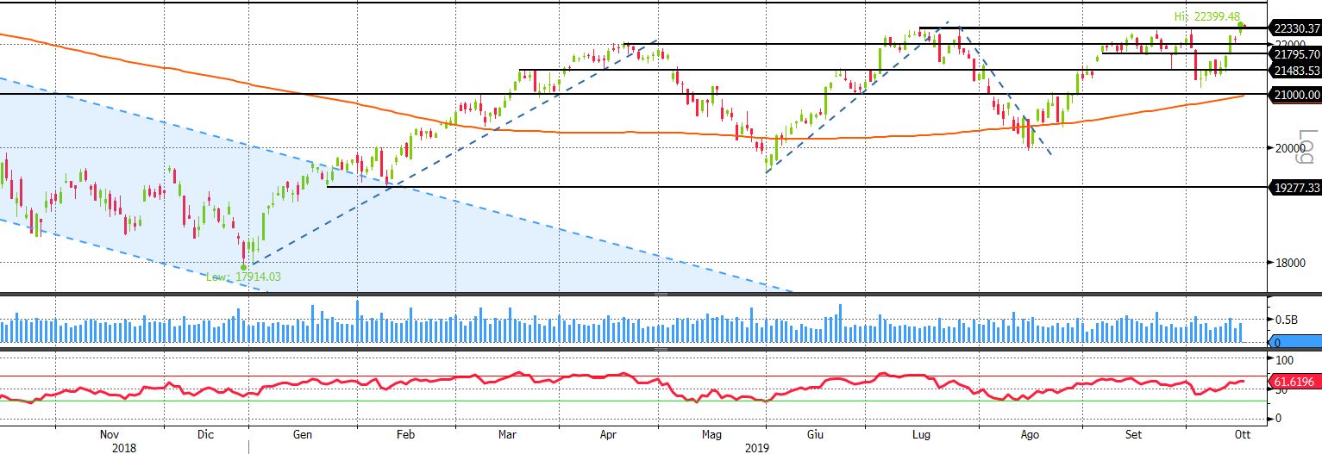Click the divider grip between volume and RSI panels
Screen dimensions: 1322x454
point(661,348)
